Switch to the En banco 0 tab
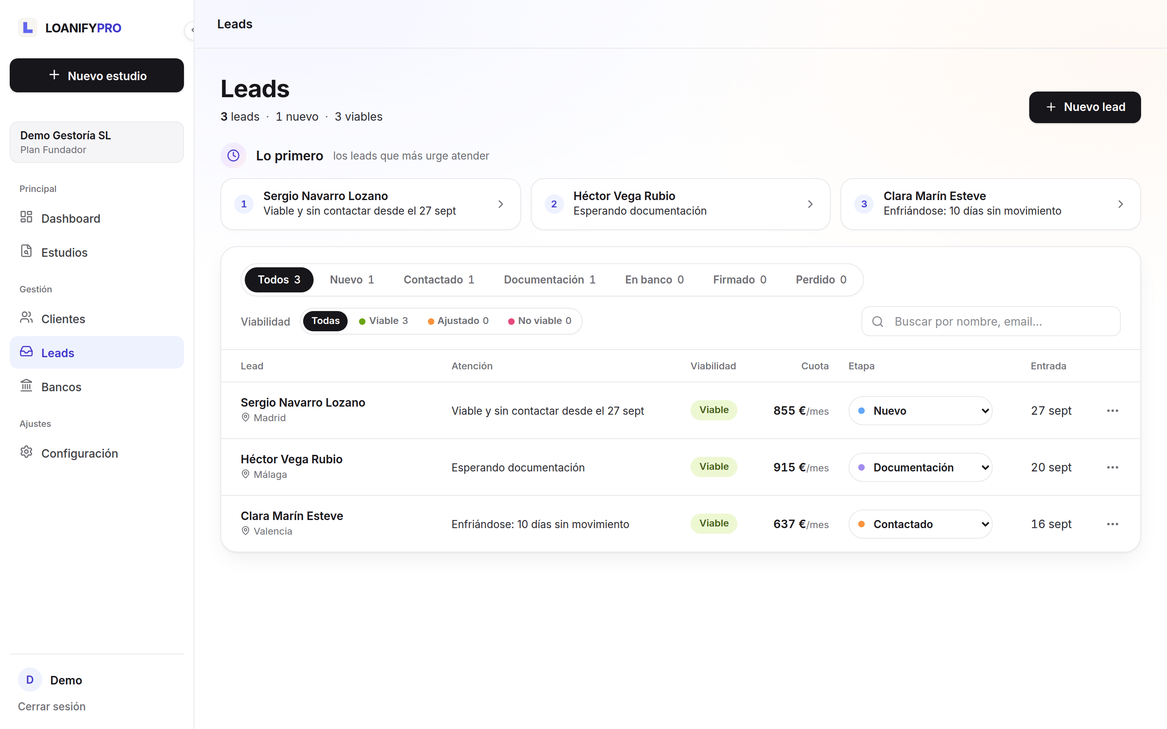This screenshot has height=729, width=1167. pyautogui.click(x=654, y=279)
